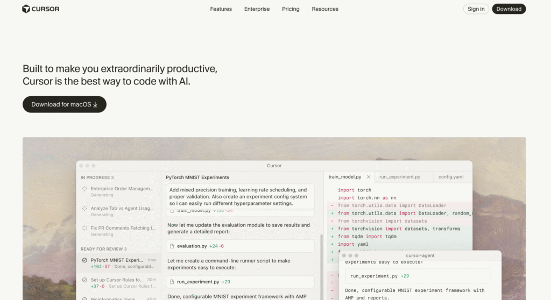Open the Resources menu
Screen dimensions: 551x300
(325, 9)
